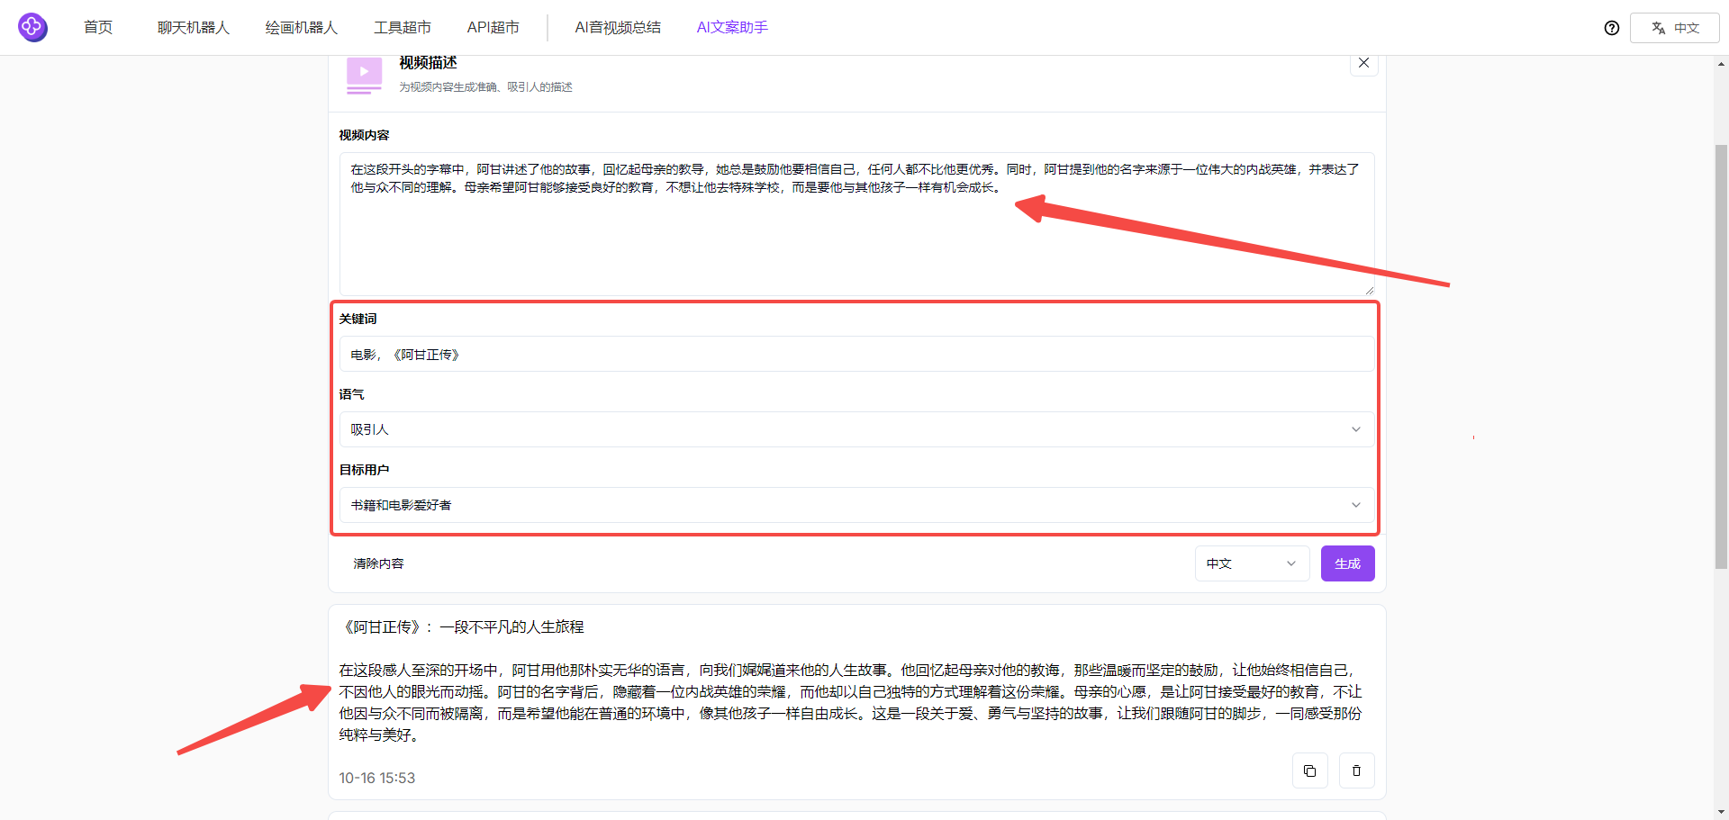Click the timestamp 10-16 15:53
Image resolution: width=1729 pixels, height=820 pixels.
coord(377,778)
